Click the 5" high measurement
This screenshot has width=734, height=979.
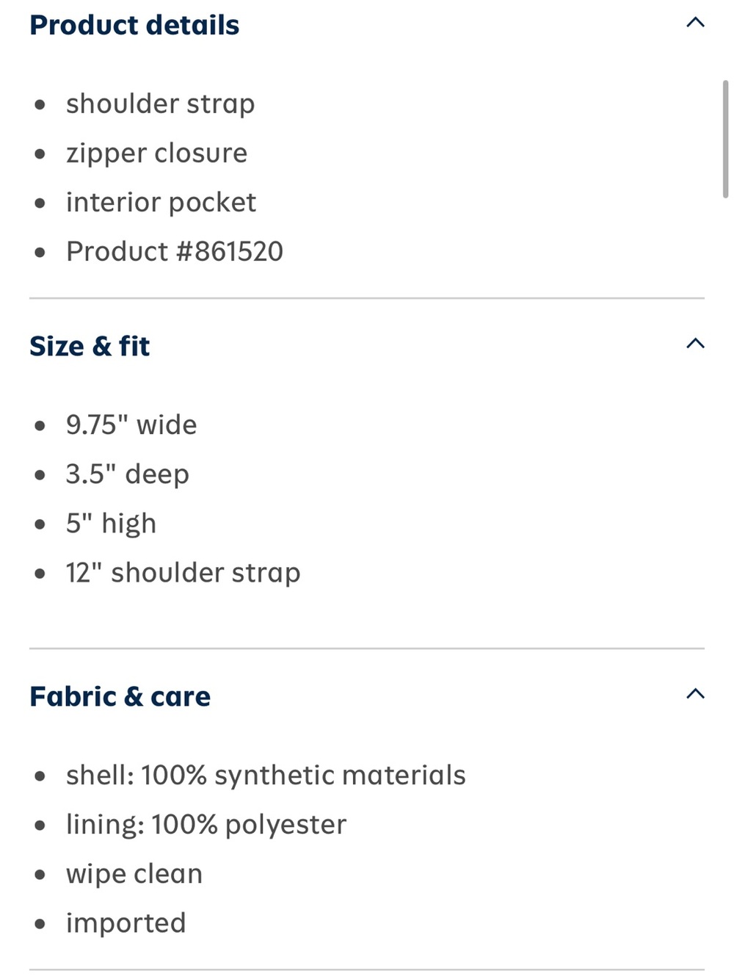(x=112, y=523)
